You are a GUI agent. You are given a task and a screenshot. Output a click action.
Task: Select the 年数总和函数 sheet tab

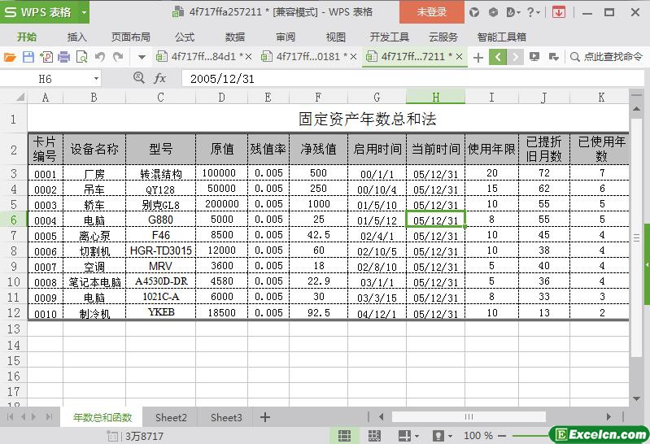click(102, 417)
